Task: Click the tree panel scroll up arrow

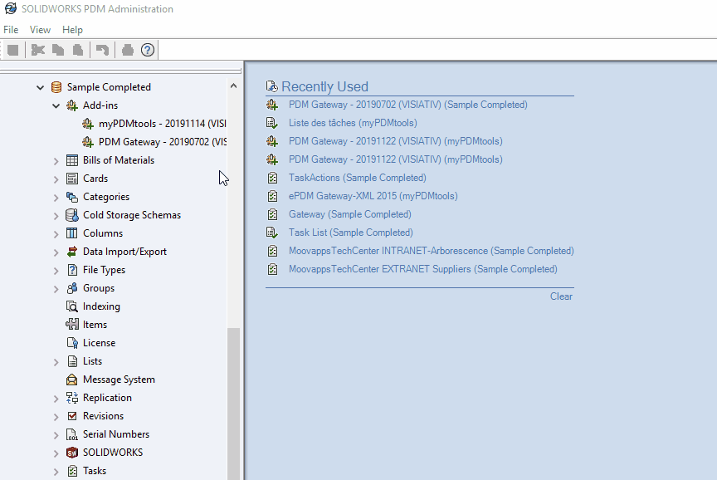Action: (233, 86)
